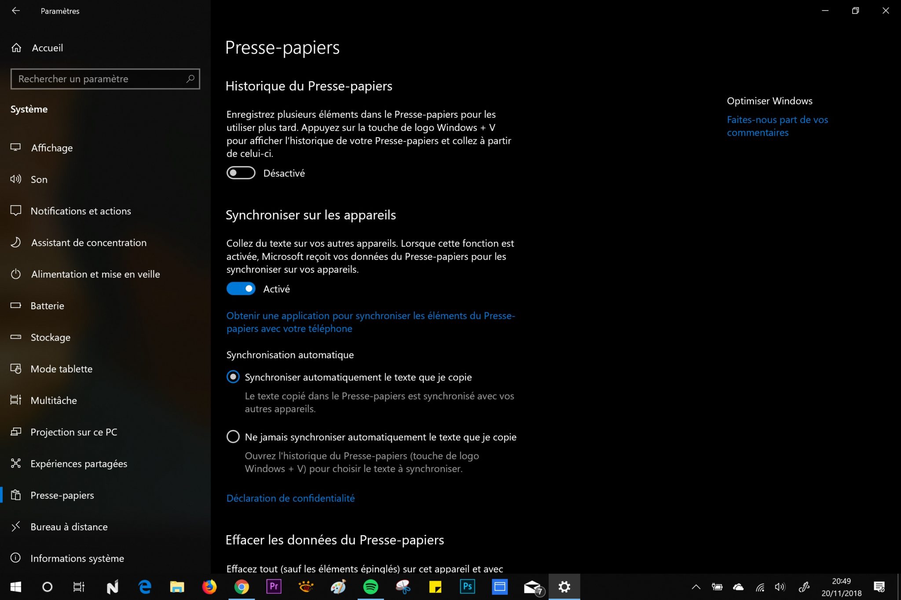901x600 pixels.
Task: Enable the clipboard history toggle
Action: (x=241, y=173)
